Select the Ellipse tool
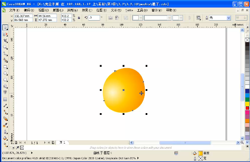This screenshot has width=250, height=162. click(x=5, y=73)
